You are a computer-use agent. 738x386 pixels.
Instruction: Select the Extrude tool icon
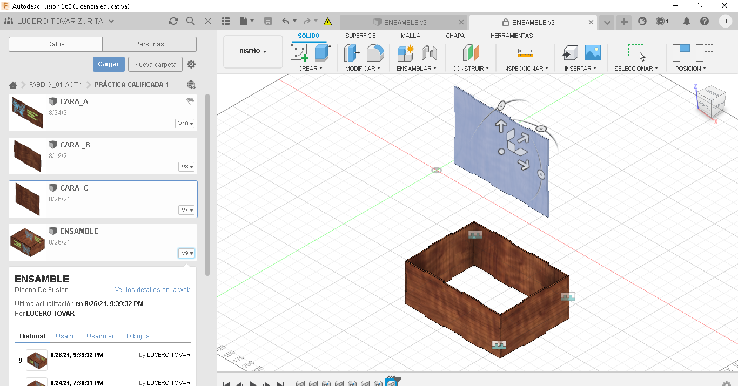[x=323, y=53]
